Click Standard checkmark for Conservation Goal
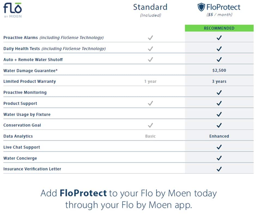This screenshot has height=214, width=256. pyautogui.click(x=150, y=125)
